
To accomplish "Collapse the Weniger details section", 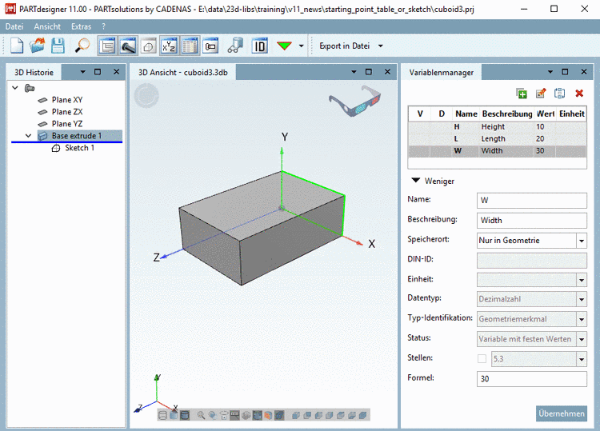I will coord(415,181).
